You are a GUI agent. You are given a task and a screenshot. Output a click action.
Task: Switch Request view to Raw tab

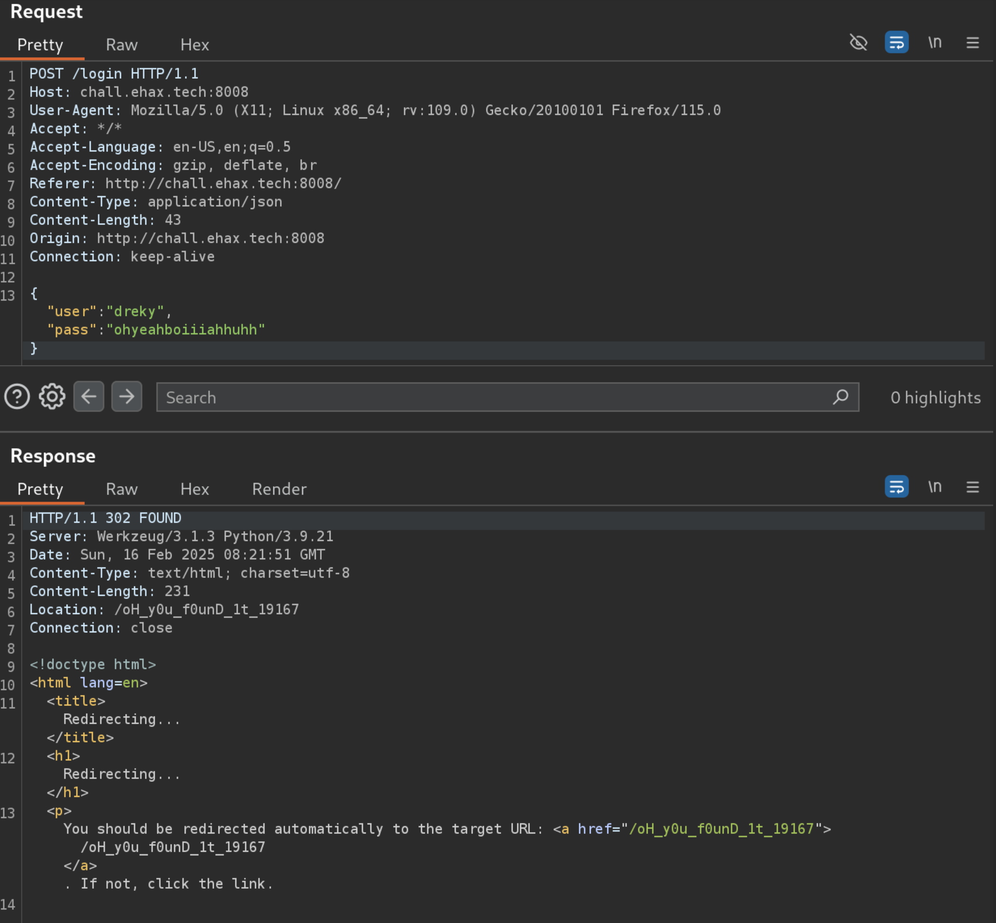click(121, 45)
